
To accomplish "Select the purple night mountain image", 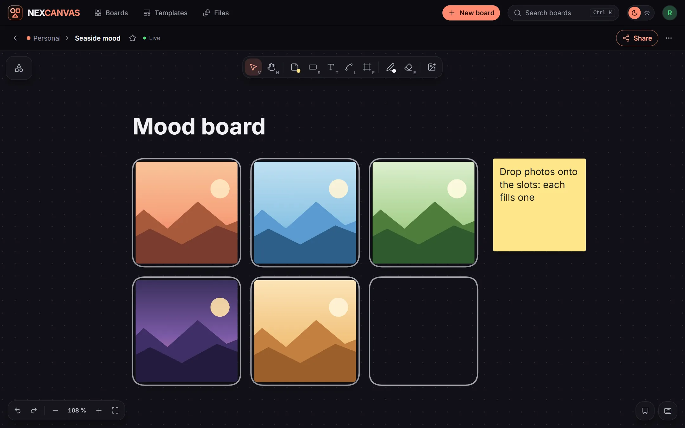I will pyautogui.click(x=186, y=331).
